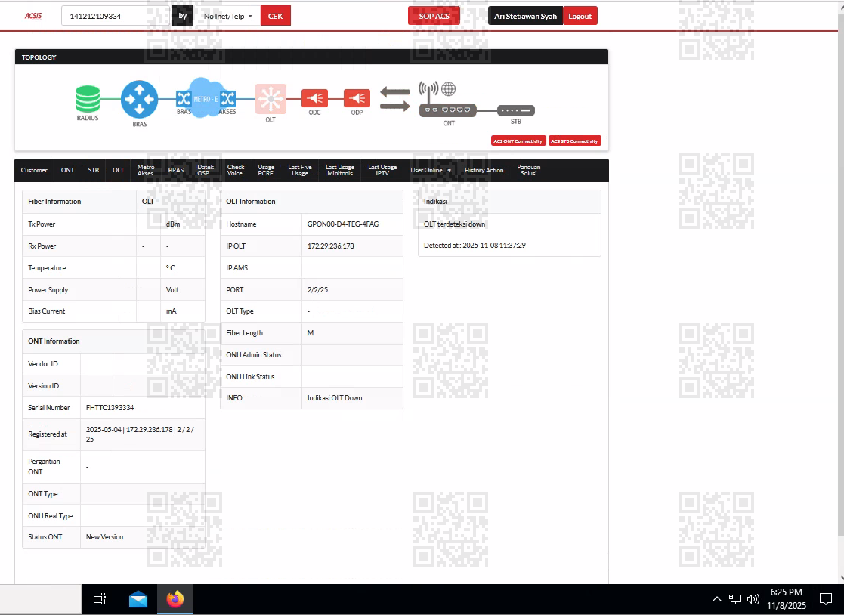Screen dimensions: 844x615
Task: Open the Usage PCRF tab
Action: tap(266, 170)
